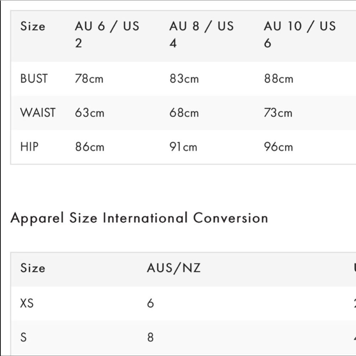The image size is (356, 356).
Task: Select the WAIST row label
Action: coord(38,113)
